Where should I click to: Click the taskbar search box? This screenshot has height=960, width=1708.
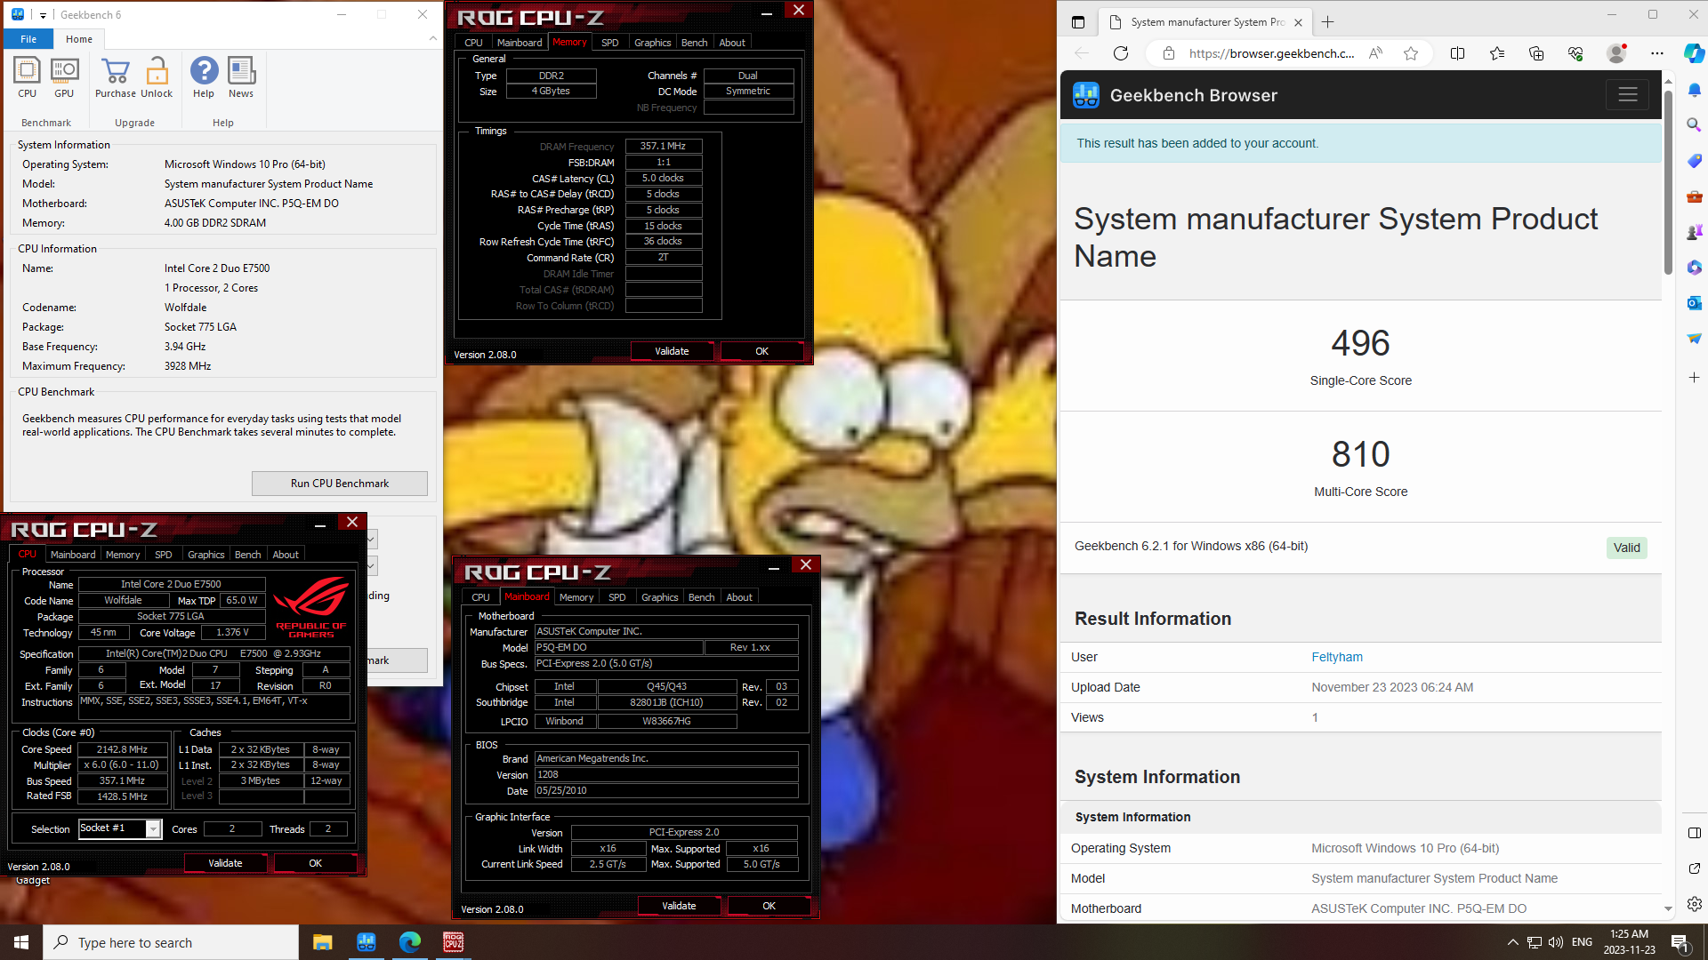(171, 942)
